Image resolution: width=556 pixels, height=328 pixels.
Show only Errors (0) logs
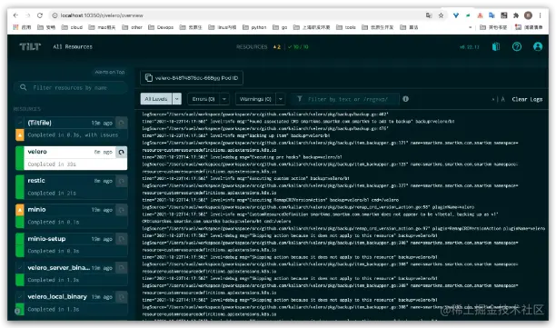coord(204,99)
